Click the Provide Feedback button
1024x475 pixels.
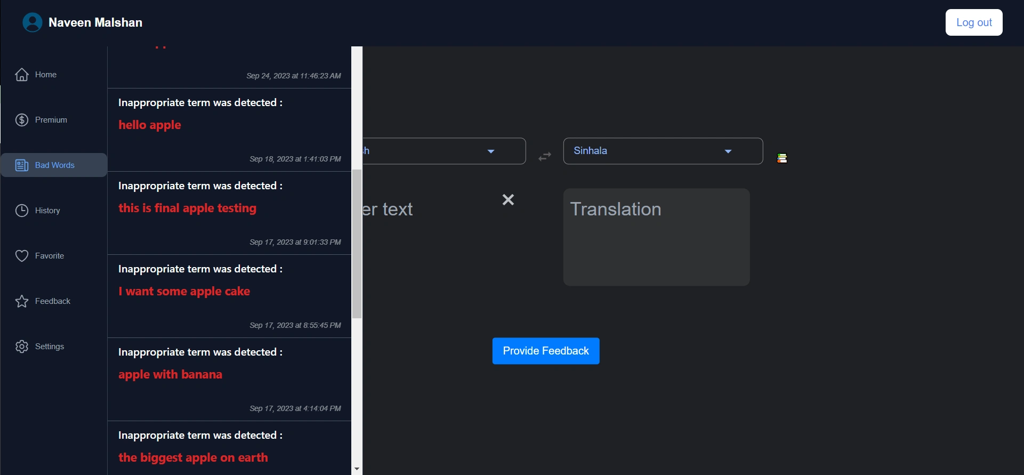coord(546,351)
